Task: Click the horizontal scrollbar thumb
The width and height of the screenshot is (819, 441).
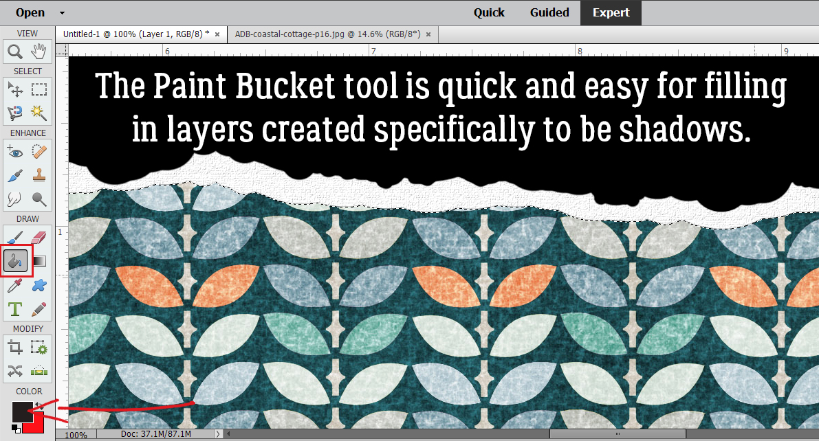Action: 618,434
